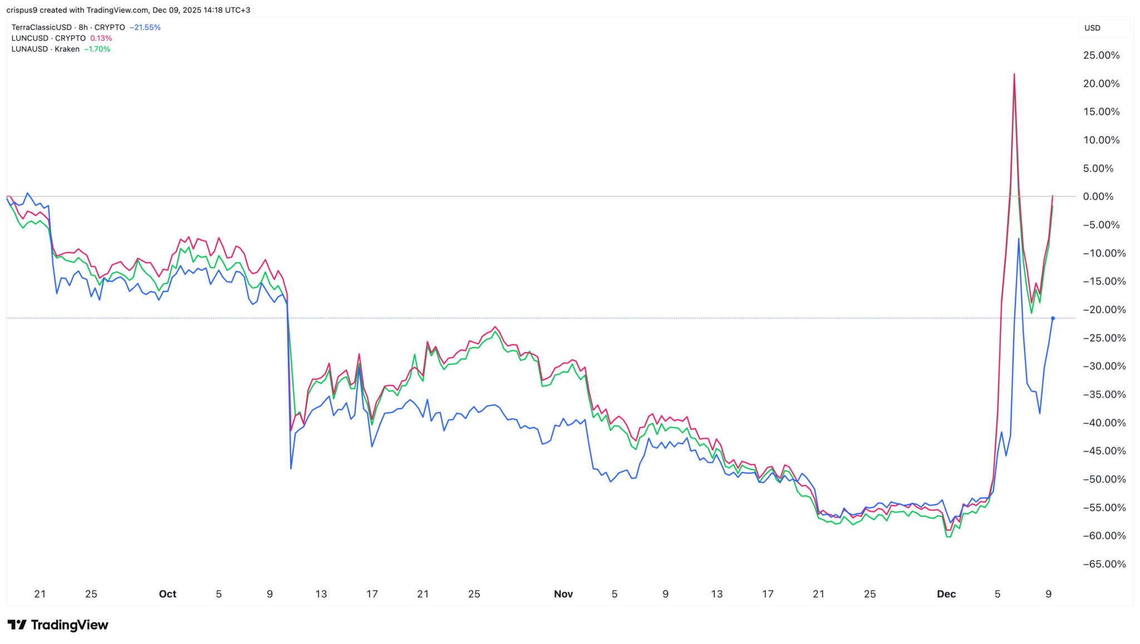Open the TradingView wordmark link
The image size is (1140, 644).
(x=70, y=625)
